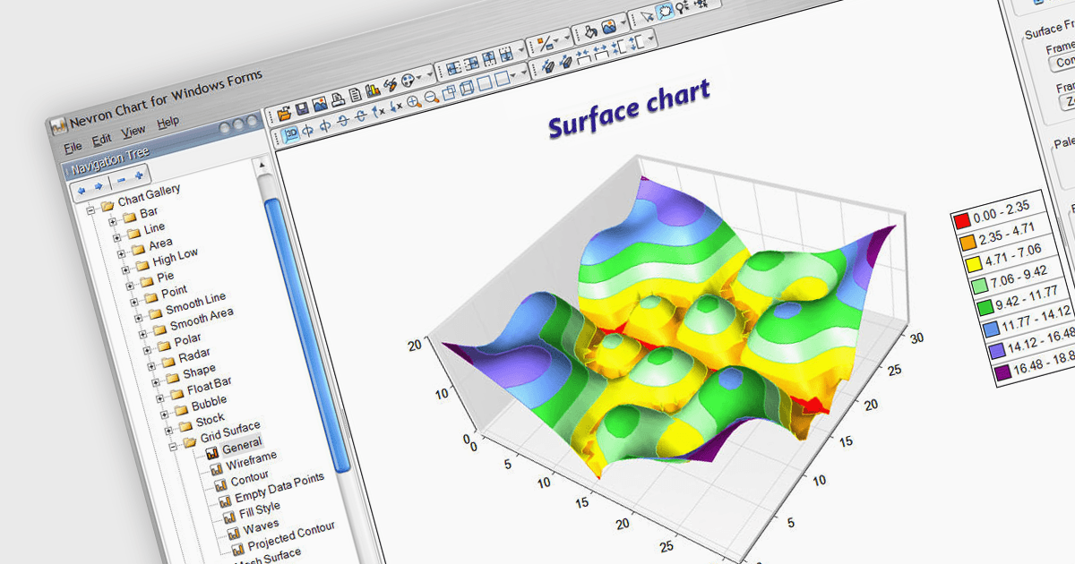Click the Zoom Out magnifier icon
Image resolution: width=1075 pixels, height=564 pixels.
pyautogui.click(x=432, y=97)
